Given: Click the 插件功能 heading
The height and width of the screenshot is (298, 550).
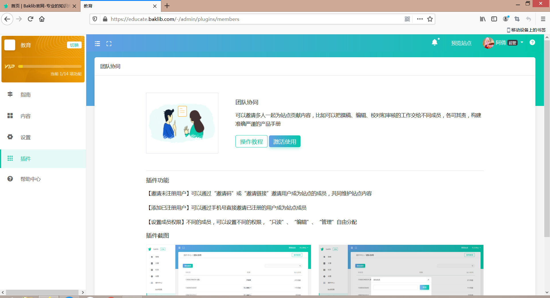Looking at the screenshot, I should (x=158, y=180).
